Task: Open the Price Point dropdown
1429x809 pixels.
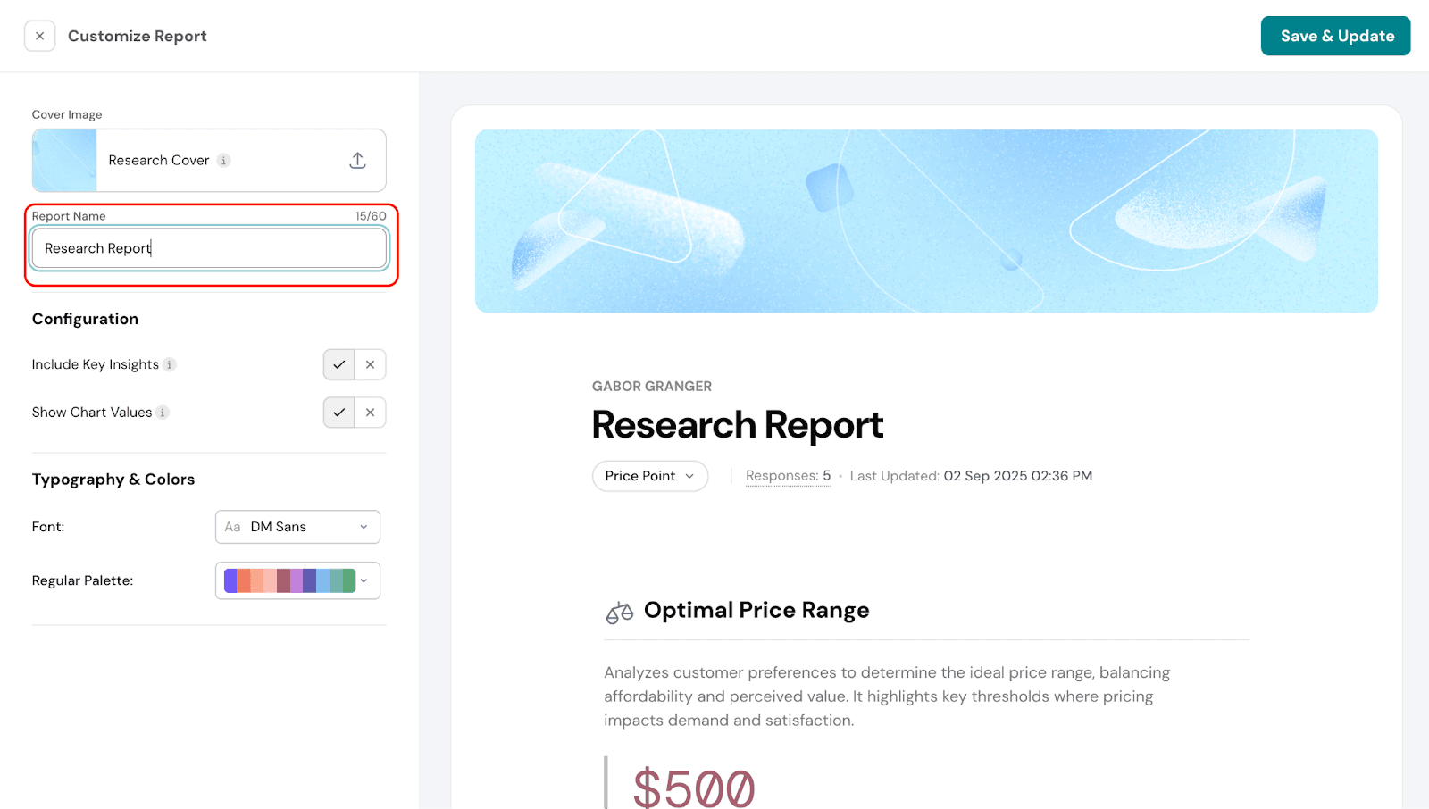Action: pyautogui.click(x=649, y=476)
